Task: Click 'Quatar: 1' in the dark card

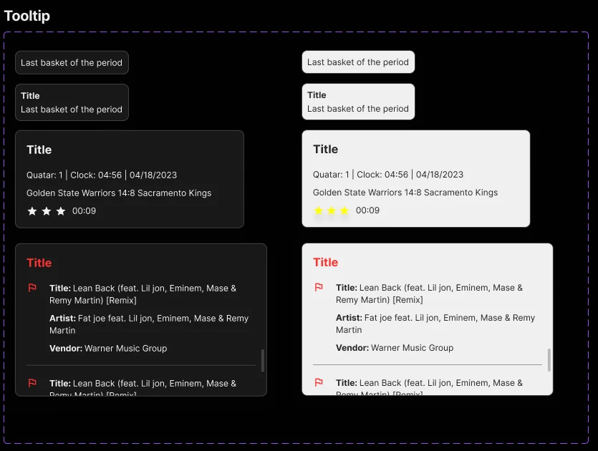Action: pos(44,175)
